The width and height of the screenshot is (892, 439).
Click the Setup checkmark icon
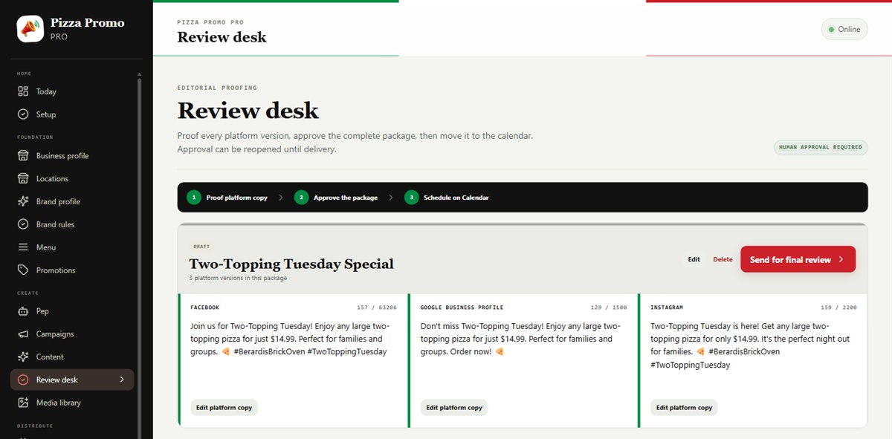pos(23,114)
